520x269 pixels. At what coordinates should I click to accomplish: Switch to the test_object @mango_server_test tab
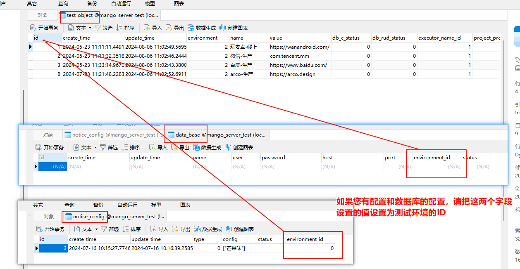(110, 15)
